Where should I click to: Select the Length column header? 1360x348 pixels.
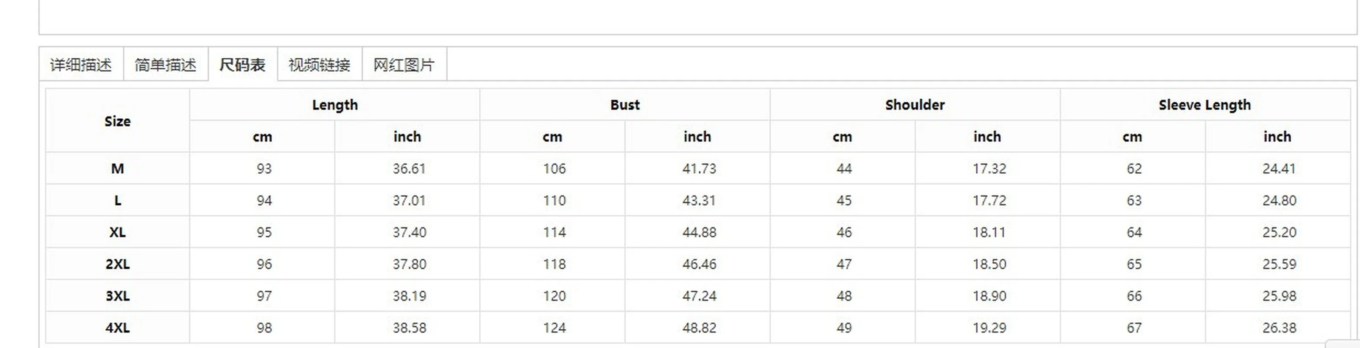(x=334, y=104)
